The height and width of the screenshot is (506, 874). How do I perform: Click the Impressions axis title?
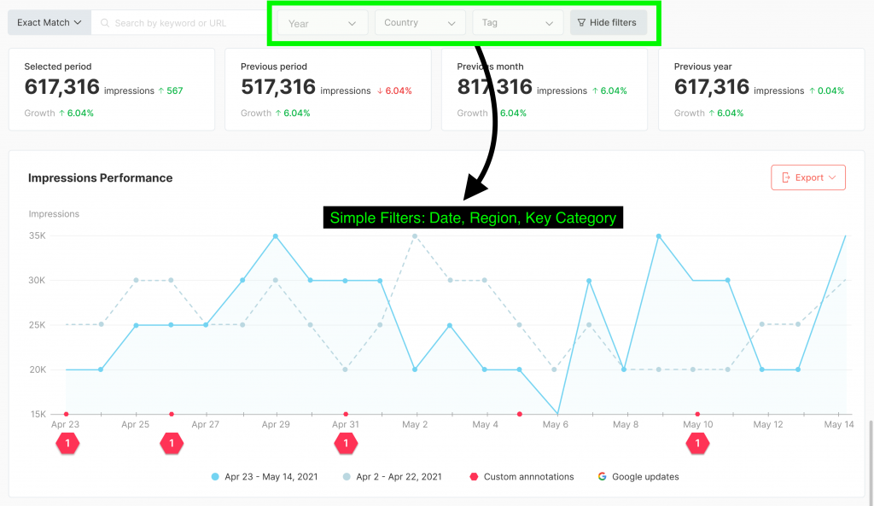point(54,214)
